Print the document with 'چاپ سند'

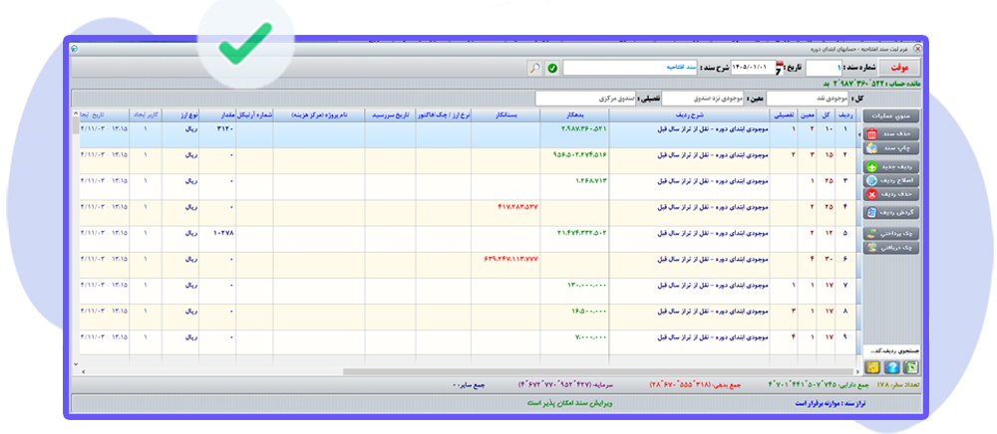(891, 148)
